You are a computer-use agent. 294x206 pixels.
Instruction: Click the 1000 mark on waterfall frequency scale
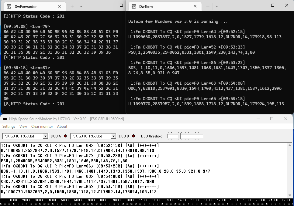[x=13, y=200]
